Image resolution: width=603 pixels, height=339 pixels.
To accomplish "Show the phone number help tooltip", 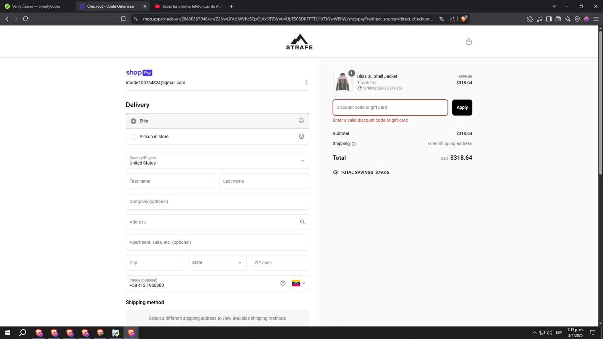I will tap(283, 283).
